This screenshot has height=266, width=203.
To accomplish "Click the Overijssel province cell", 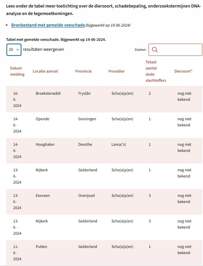I will (86, 195).
